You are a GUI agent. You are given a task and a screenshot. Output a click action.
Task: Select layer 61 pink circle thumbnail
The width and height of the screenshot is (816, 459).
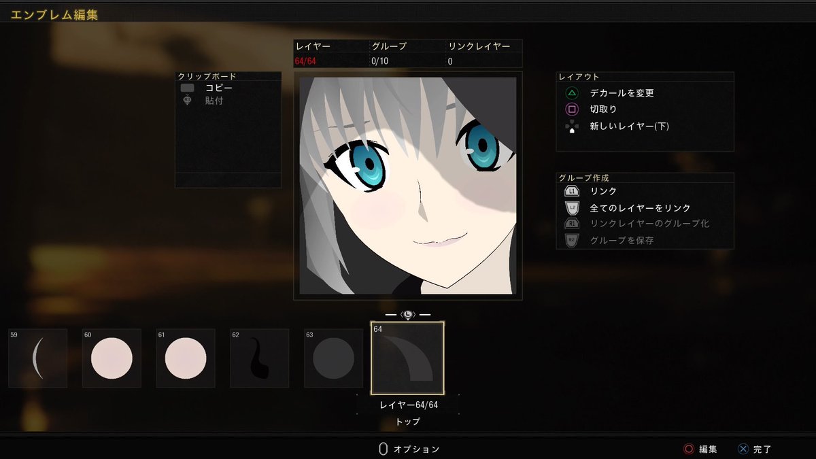point(186,358)
